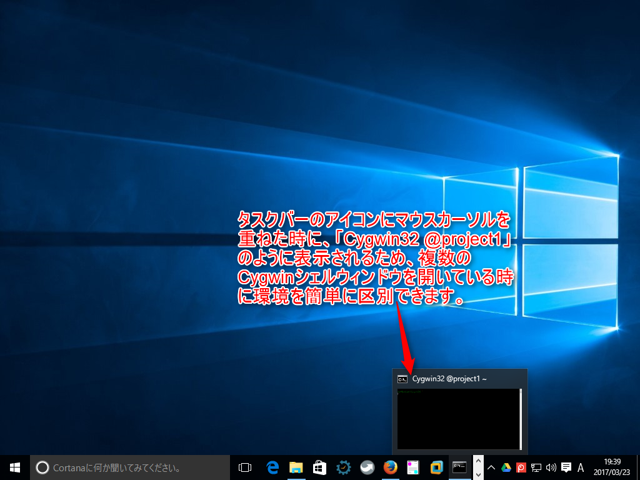Expand the hidden system tray icons
Screen dimensions: 640x480
[491, 467]
